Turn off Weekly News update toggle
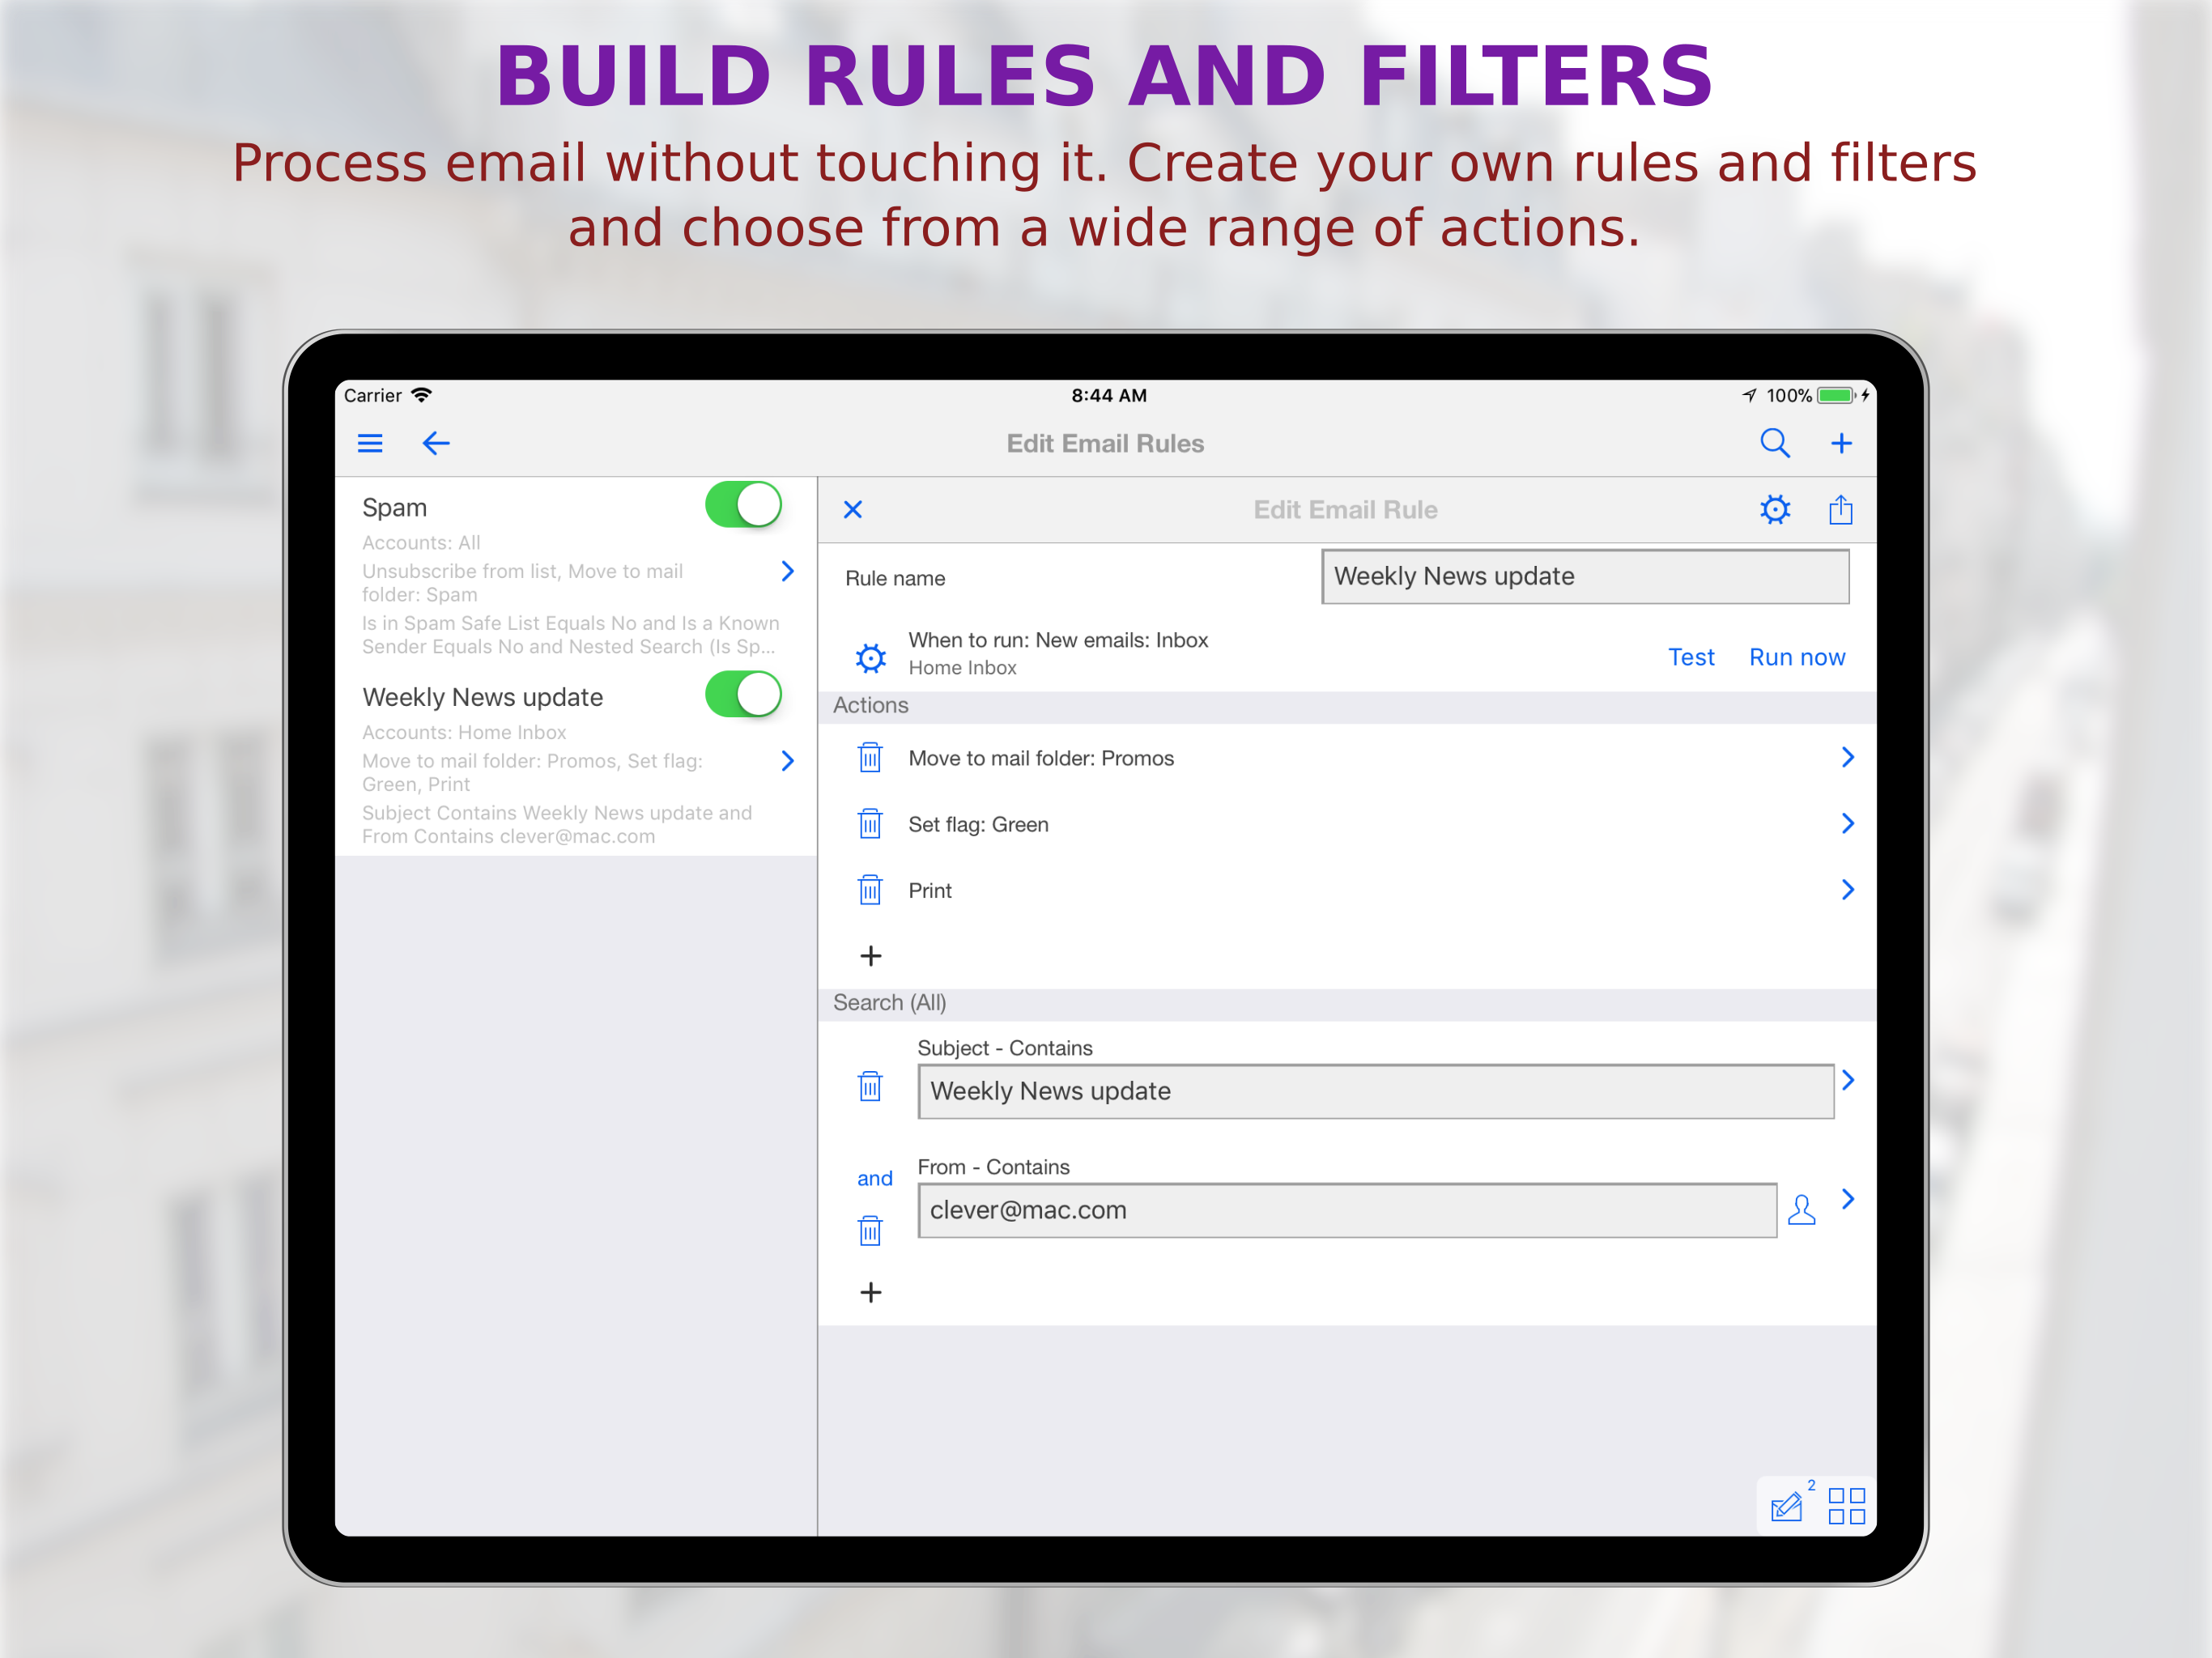This screenshot has width=2212, height=1658. 743,695
